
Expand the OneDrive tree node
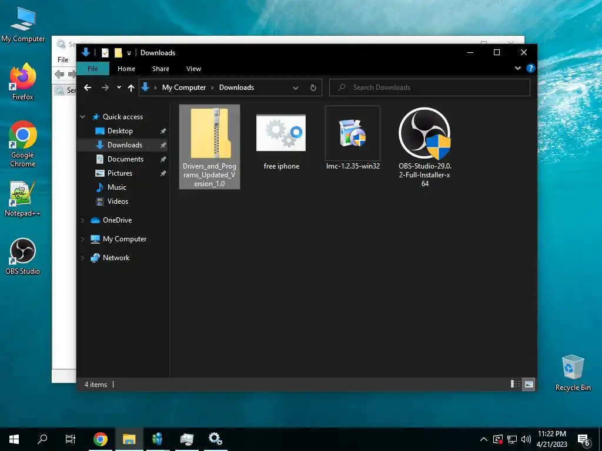click(82, 220)
